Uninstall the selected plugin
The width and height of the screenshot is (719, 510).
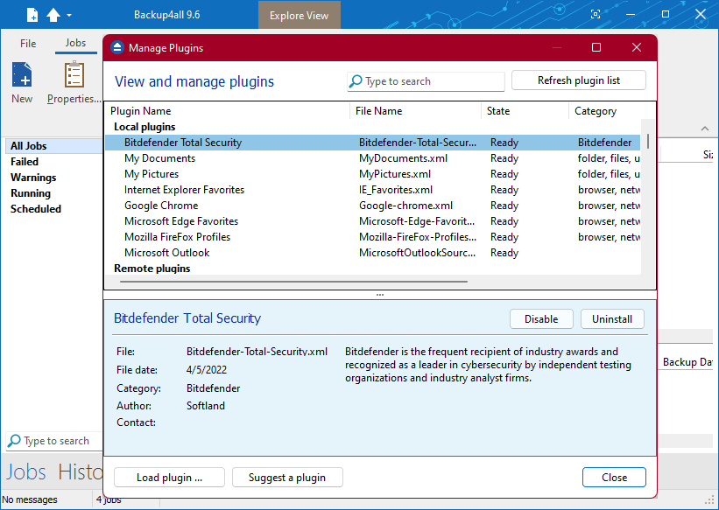click(x=612, y=319)
